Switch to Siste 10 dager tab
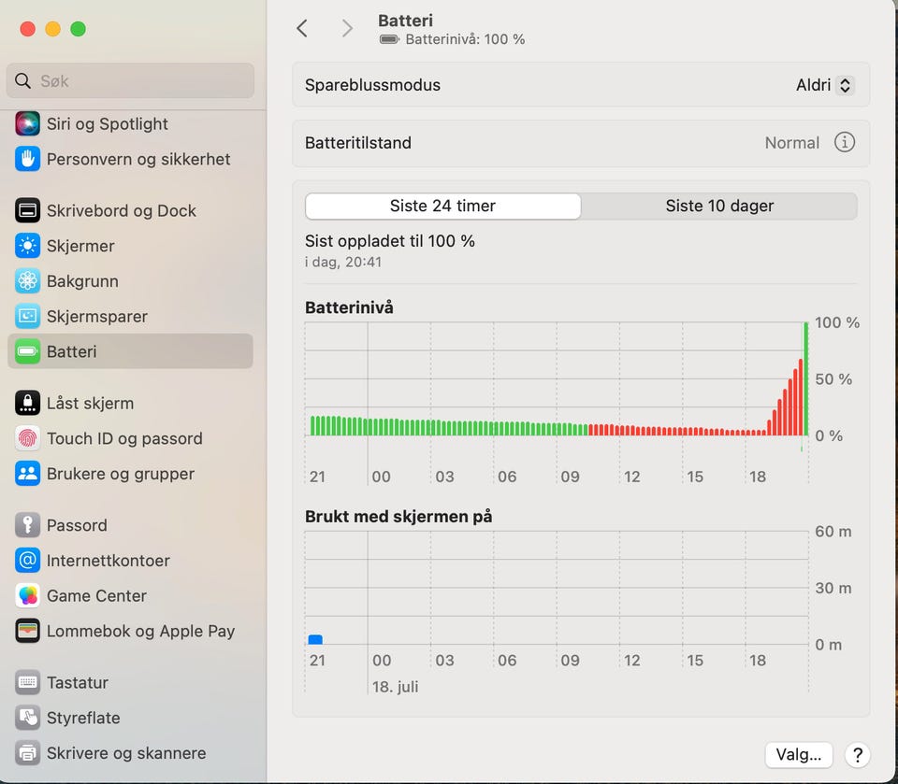The height and width of the screenshot is (784, 898). pyautogui.click(x=719, y=206)
